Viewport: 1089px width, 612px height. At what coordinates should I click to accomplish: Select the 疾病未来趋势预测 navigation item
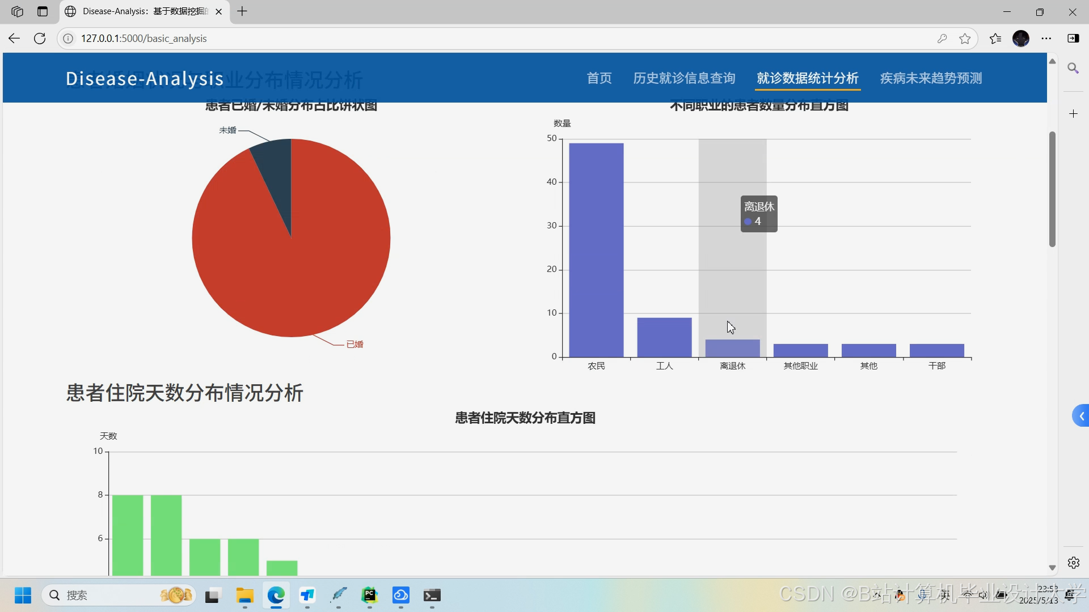930,78
